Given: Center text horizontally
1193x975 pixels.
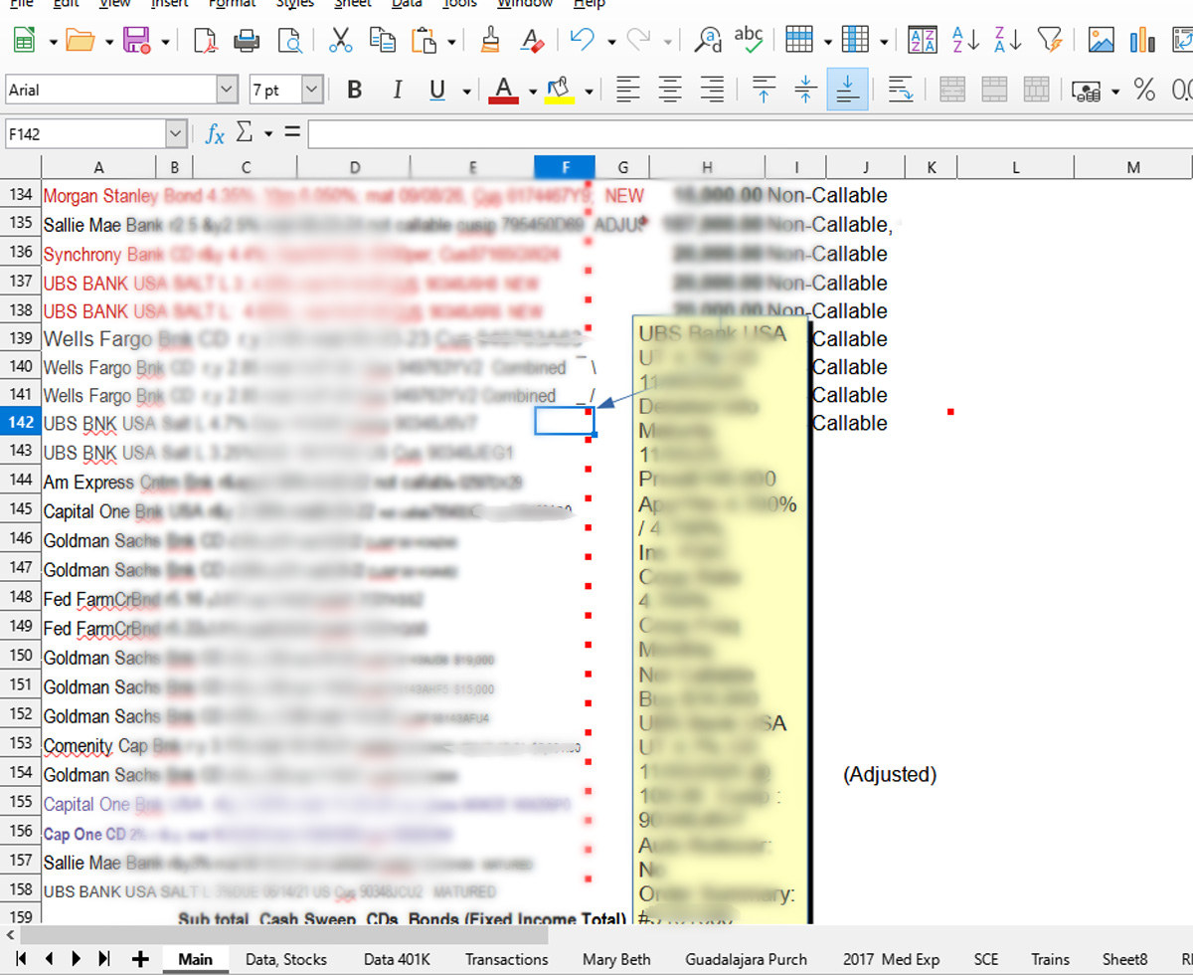Looking at the screenshot, I should pyautogui.click(x=670, y=91).
